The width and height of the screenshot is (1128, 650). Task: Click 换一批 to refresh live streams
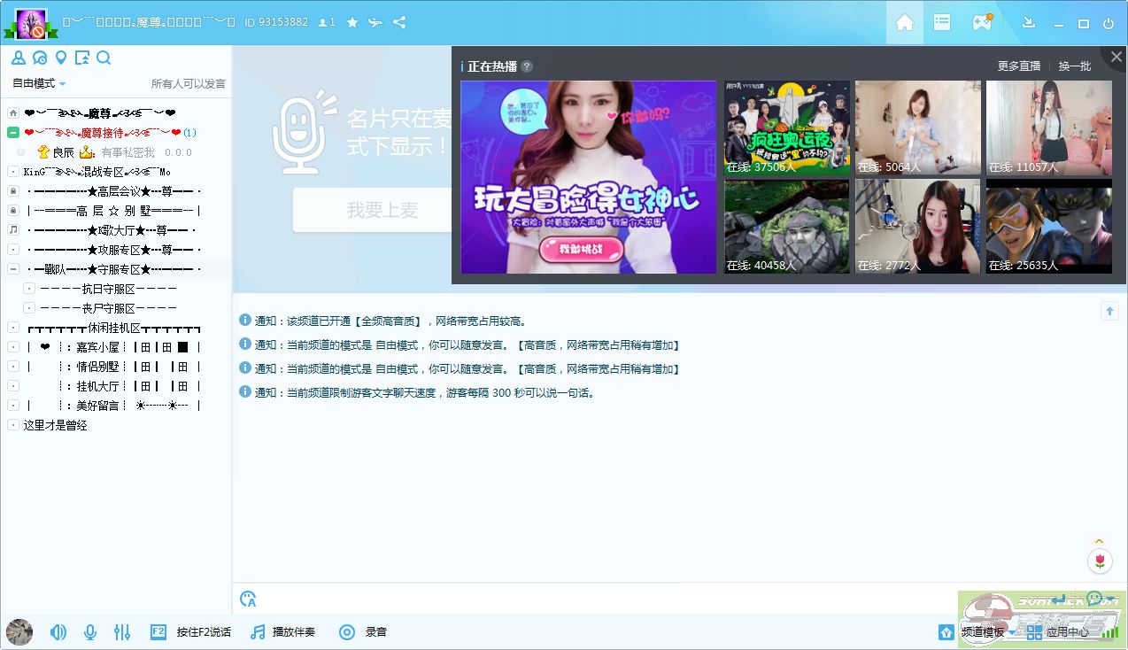(1075, 66)
